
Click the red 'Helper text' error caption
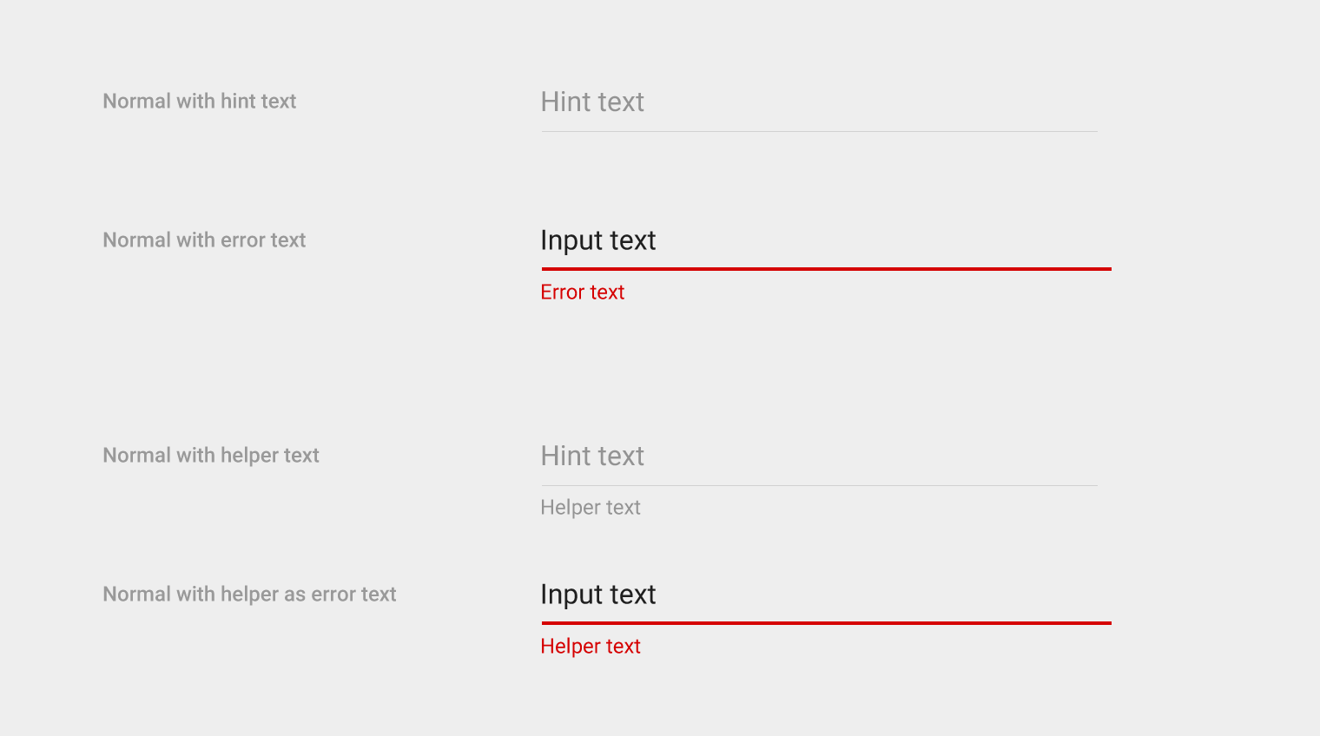(x=591, y=646)
